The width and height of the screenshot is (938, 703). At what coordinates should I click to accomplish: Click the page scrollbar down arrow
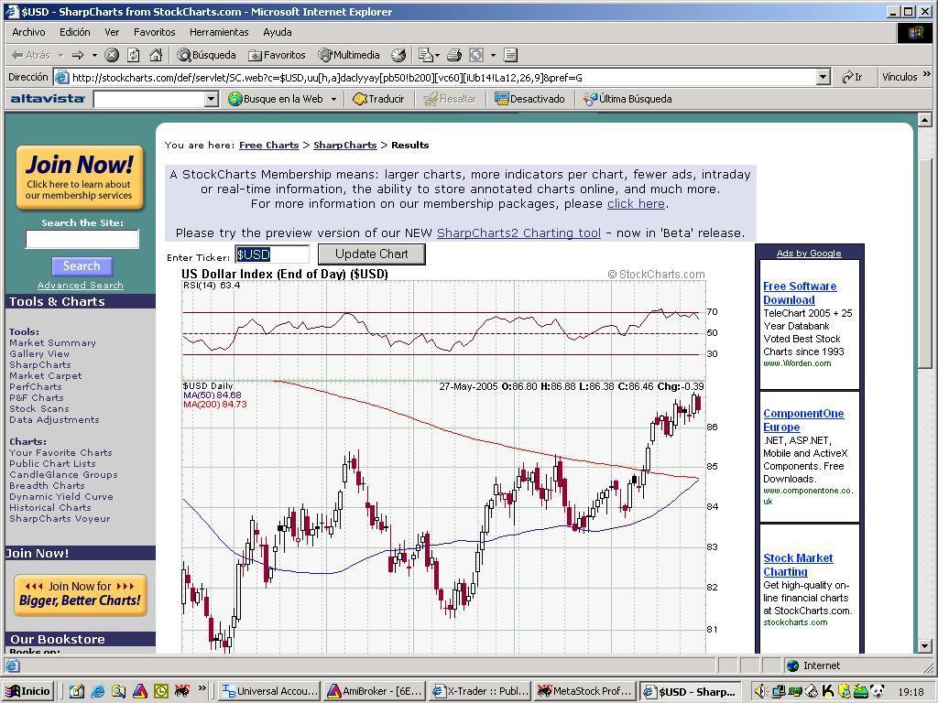[924, 646]
